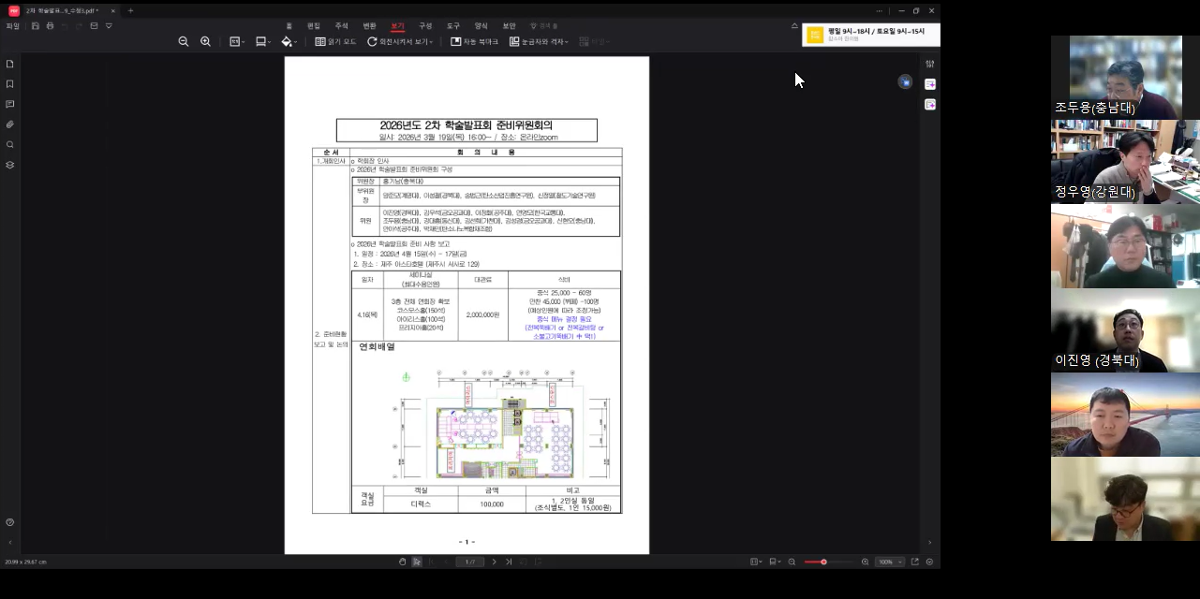Viewport: 1200px width, 599px height.
Task: Select the hand tool in status bar
Action: pyautogui.click(x=403, y=562)
